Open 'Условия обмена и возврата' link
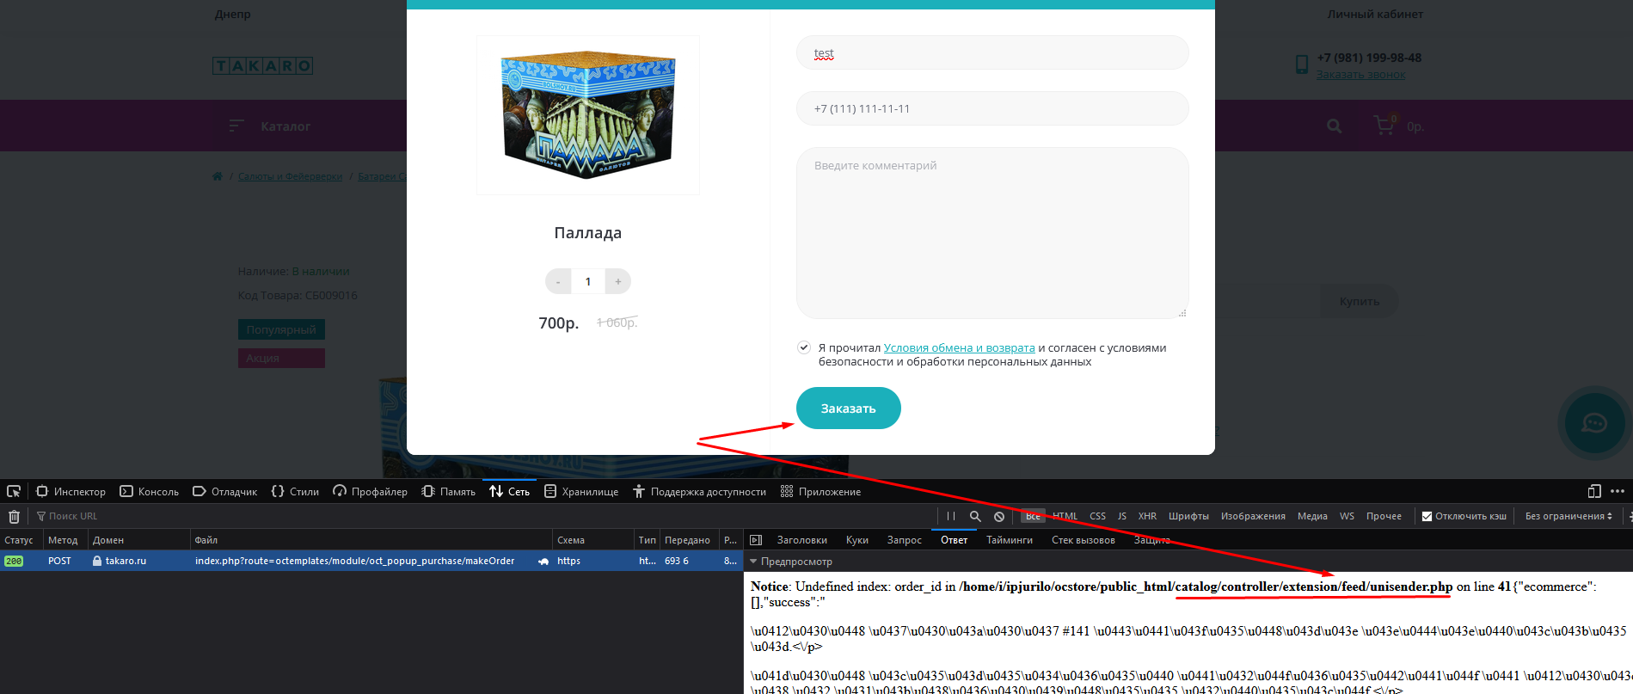The height and width of the screenshot is (694, 1633). click(x=959, y=348)
